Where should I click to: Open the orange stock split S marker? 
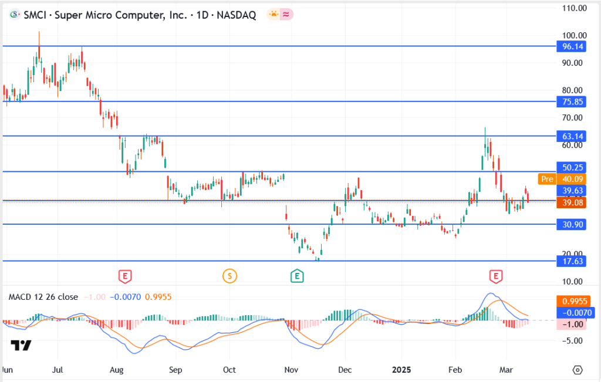click(x=229, y=275)
